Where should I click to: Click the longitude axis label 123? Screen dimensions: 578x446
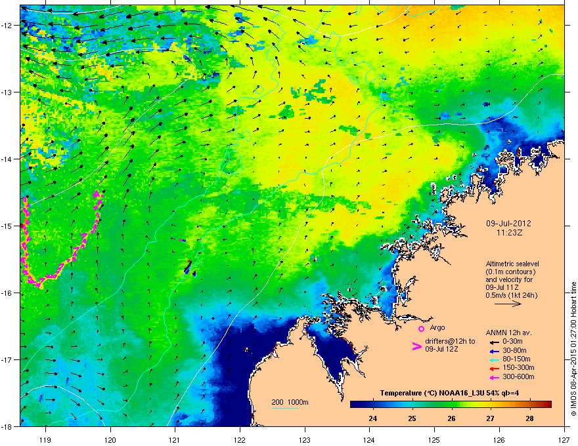[x=305, y=439]
